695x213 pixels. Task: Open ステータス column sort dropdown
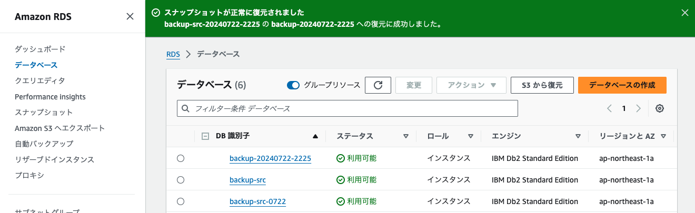tap(406, 136)
